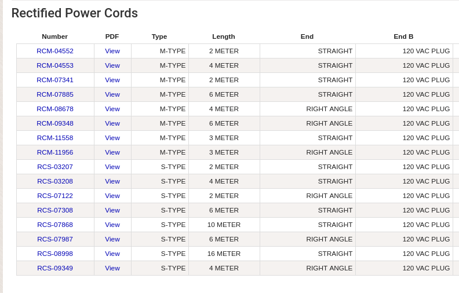459x293 pixels.
Task: Open the View PDF link for RCM-11558
Action: point(112,138)
